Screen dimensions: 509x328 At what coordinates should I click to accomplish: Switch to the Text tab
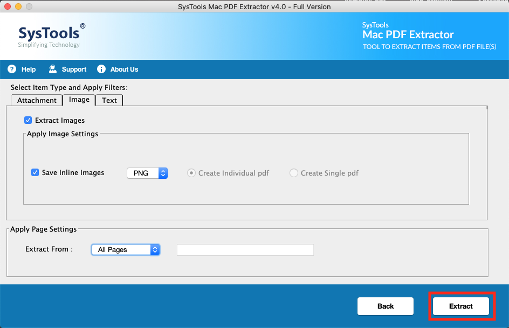click(x=109, y=101)
